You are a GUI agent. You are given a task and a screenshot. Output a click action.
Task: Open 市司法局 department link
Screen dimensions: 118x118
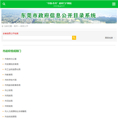9,101
